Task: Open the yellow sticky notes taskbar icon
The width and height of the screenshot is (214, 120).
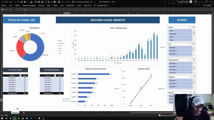Action: coord(39,118)
